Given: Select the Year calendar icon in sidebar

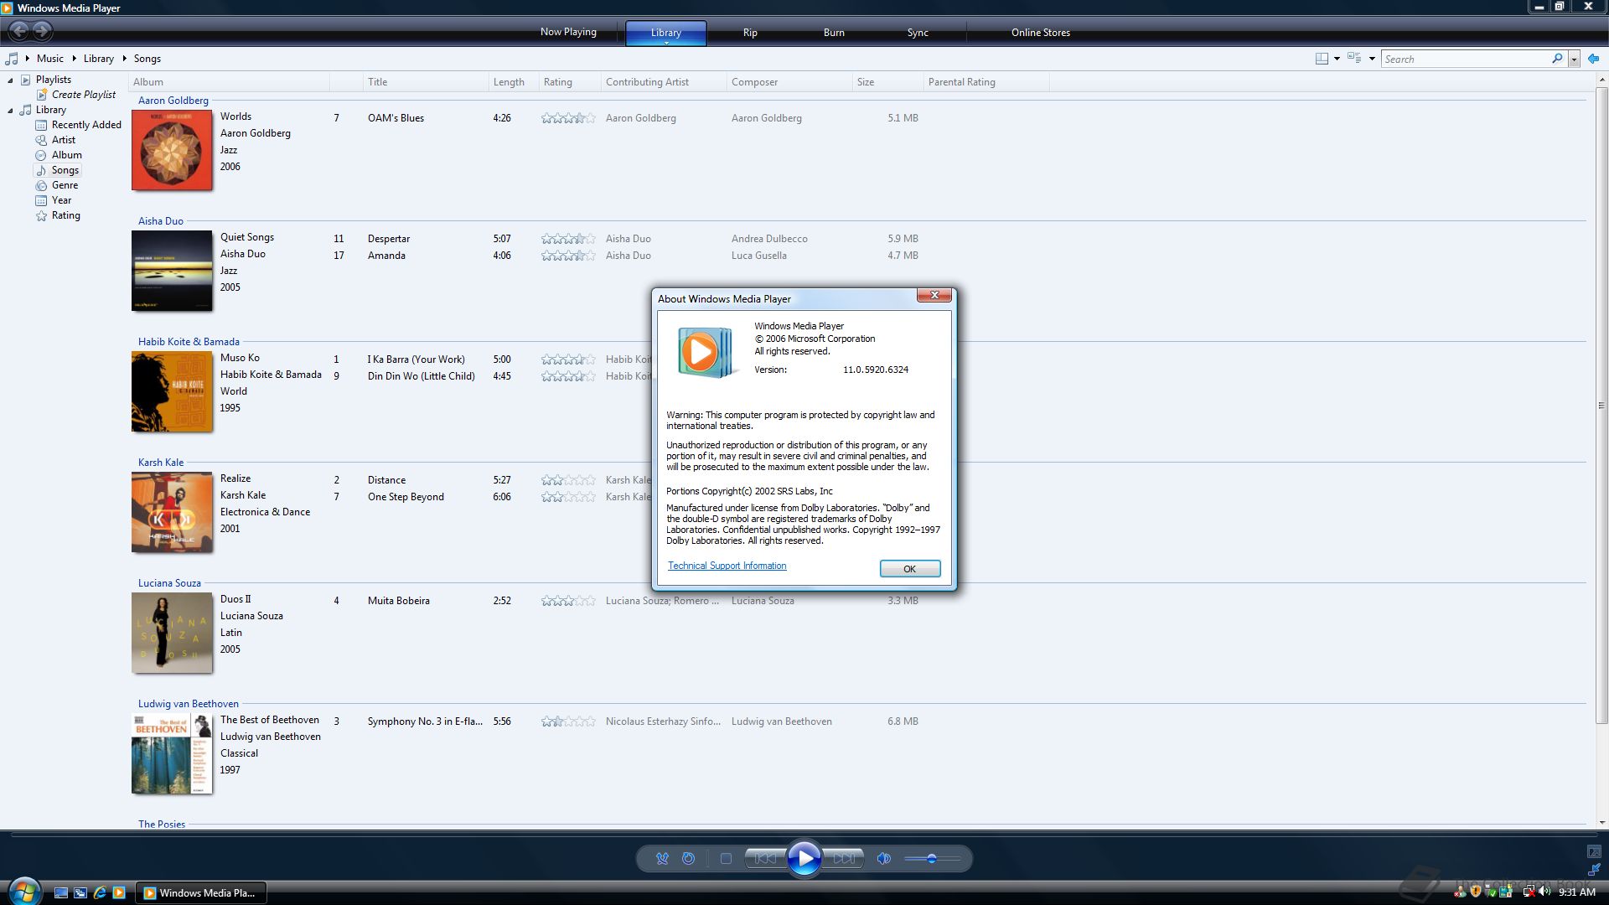Looking at the screenshot, I should click(41, 200).
